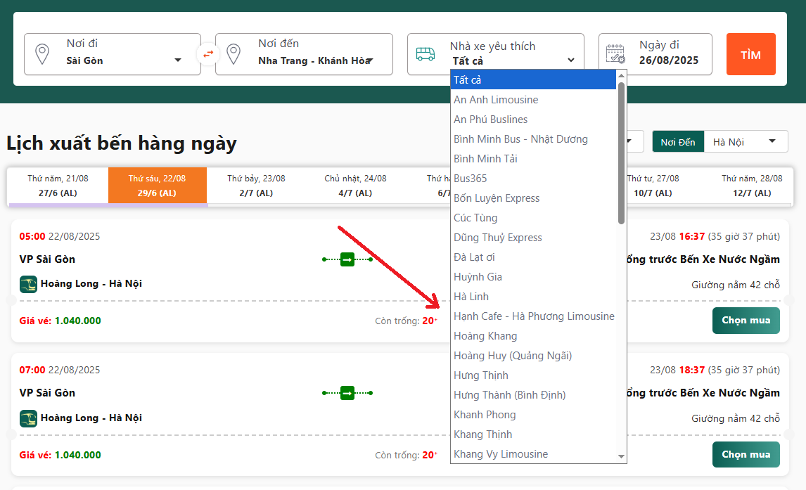Choose Bình Minh Bus - Nhật Dương option
Screen dimensions: 806x490
533,139
